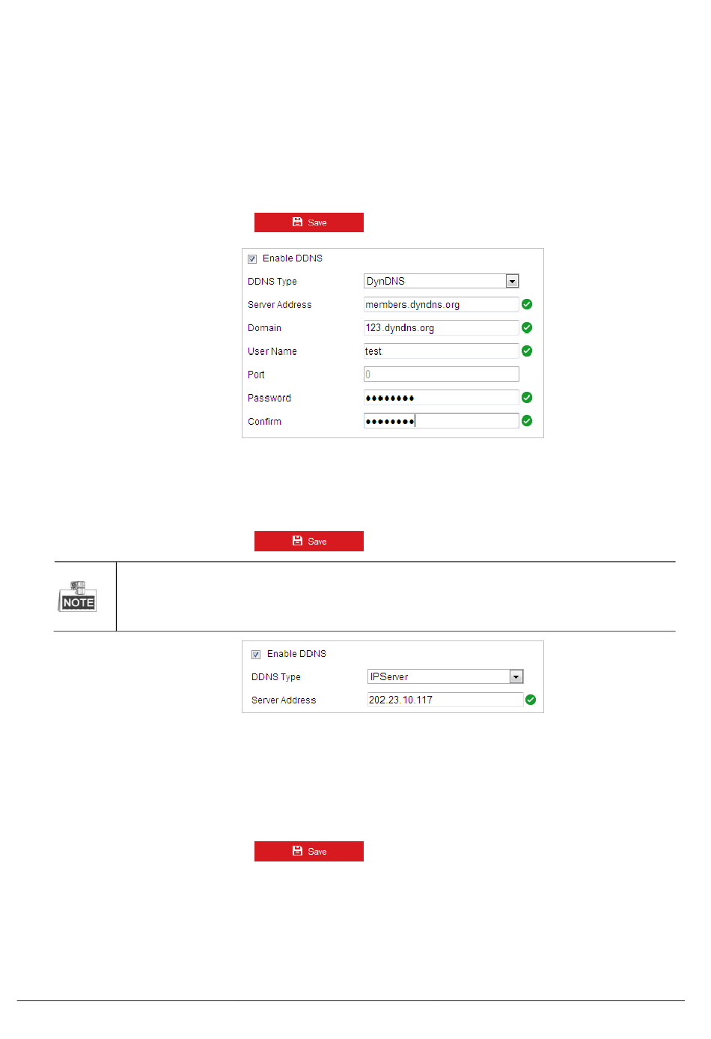Viewport: 711px width, 1039px height.
Task: Edit the Server Address field showing 202.23.10.117
Action: (x=445, y=700)
